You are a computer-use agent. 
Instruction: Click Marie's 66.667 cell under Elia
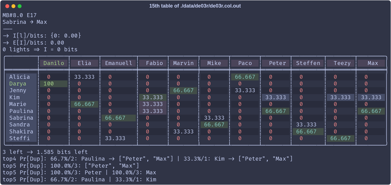coord(85,104)
